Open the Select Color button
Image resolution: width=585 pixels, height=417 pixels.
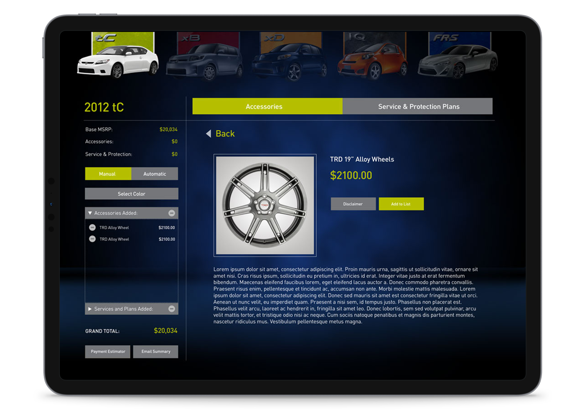point(132,194)
